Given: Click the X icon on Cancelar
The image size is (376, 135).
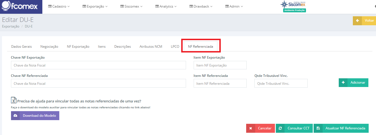Looking at the screenshot, I should pyautogui.click(x=251, y=128).
